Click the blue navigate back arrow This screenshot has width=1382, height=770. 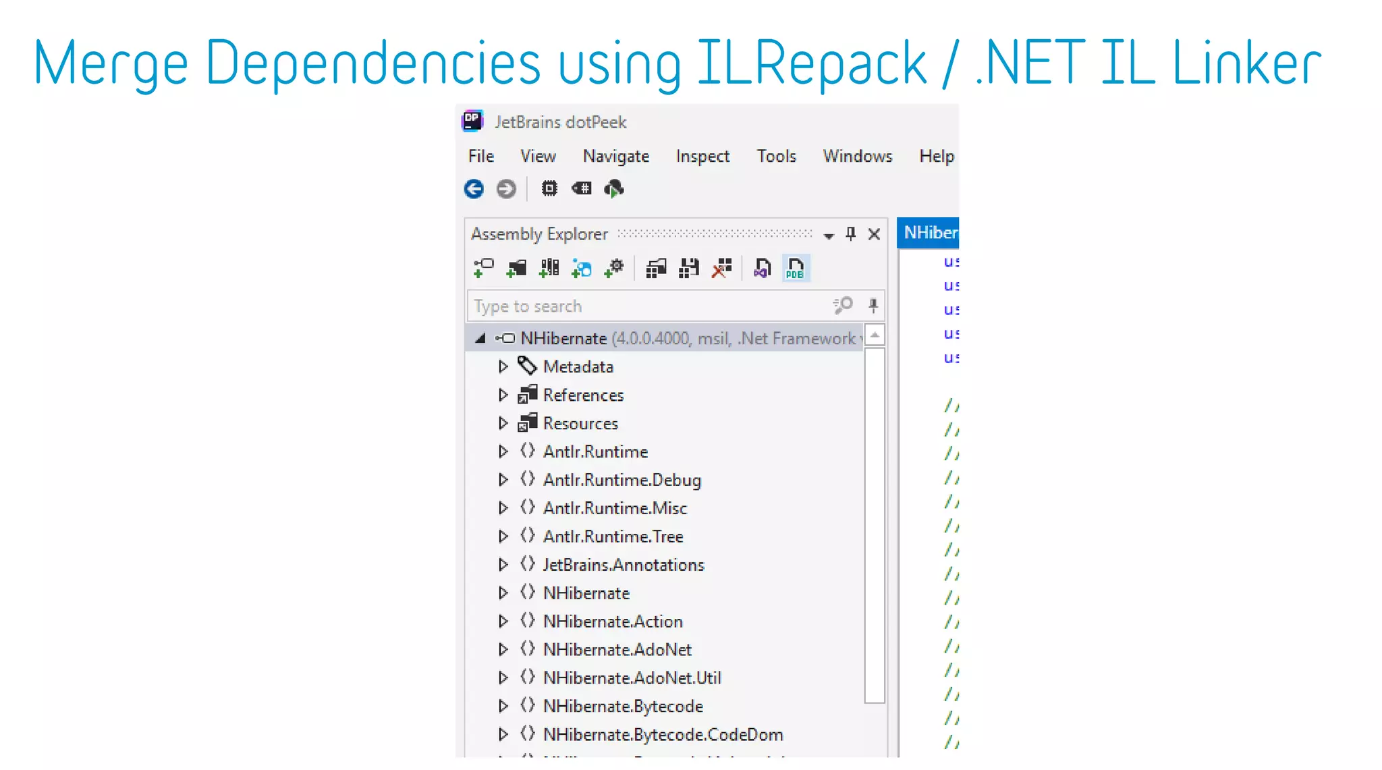point(474,189)
